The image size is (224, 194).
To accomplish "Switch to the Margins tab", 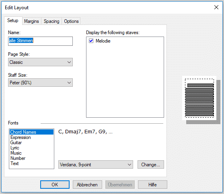I will (x=31, y=21).
